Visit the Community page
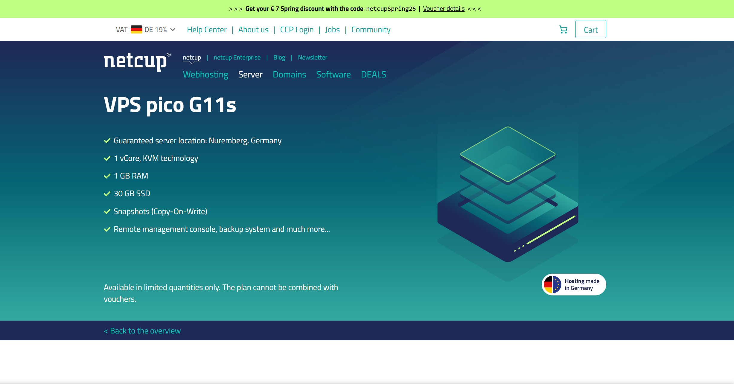This screenshot has width=734, height=384. pos(371,29)
